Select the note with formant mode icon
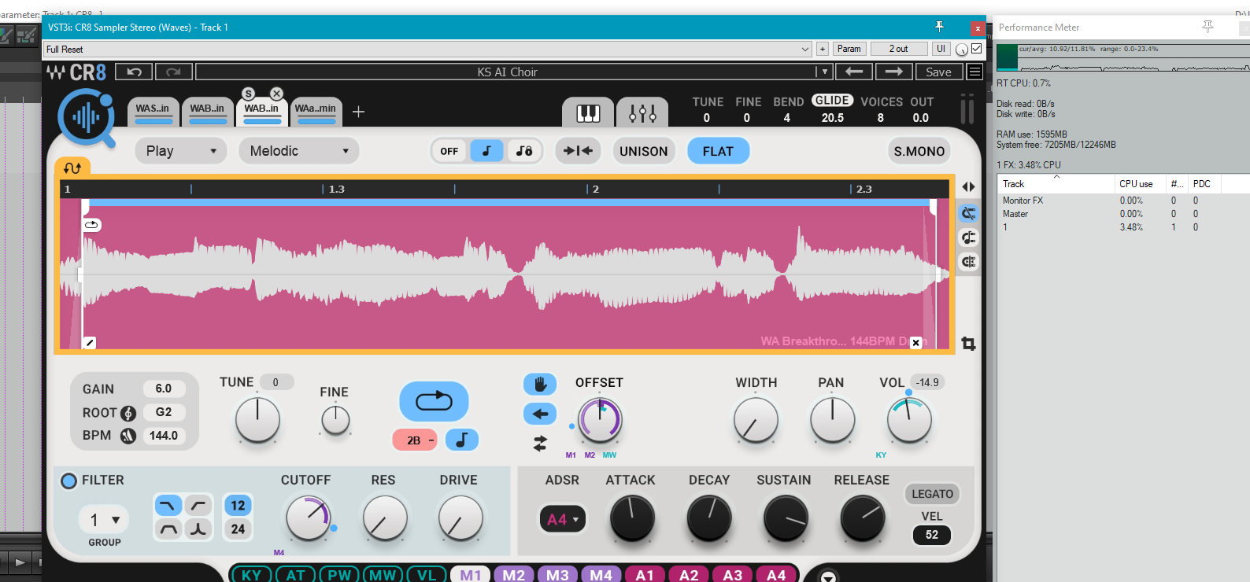 (x=523, y=151)
